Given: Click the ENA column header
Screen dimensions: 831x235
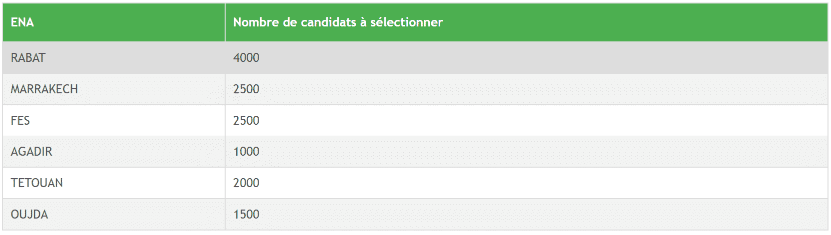Looking at the screenshot, I should [x=114, y=22].
